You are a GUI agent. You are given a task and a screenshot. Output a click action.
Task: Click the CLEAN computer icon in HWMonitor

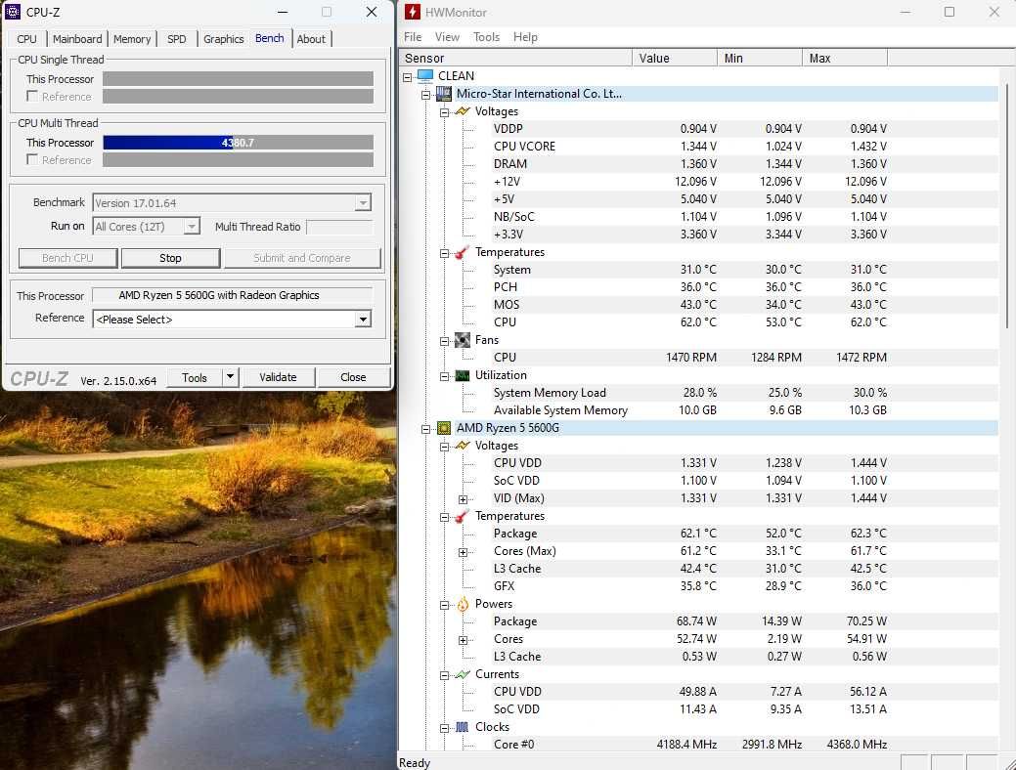pyautogui.click(x=425, y=76)
